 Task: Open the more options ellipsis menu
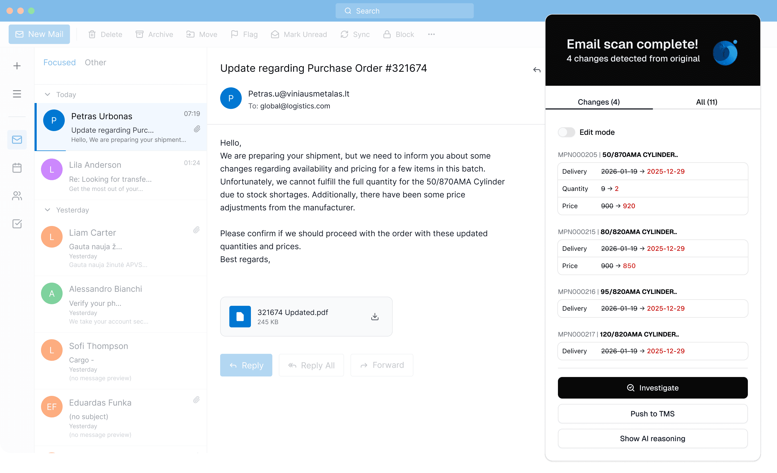431,34
